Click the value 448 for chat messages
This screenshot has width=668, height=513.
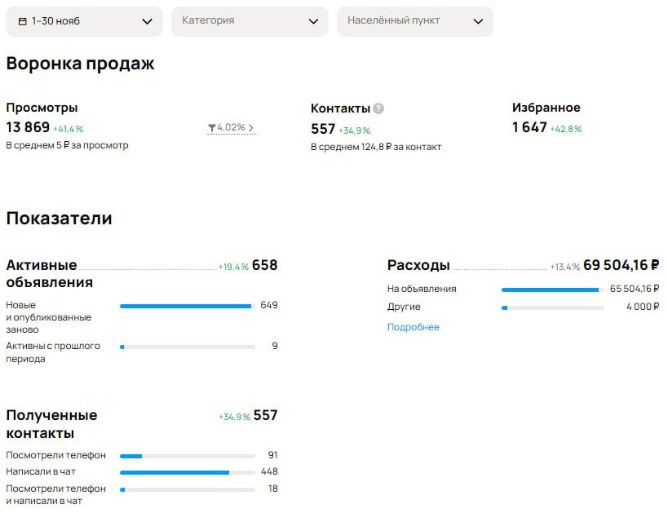point(269,471)
